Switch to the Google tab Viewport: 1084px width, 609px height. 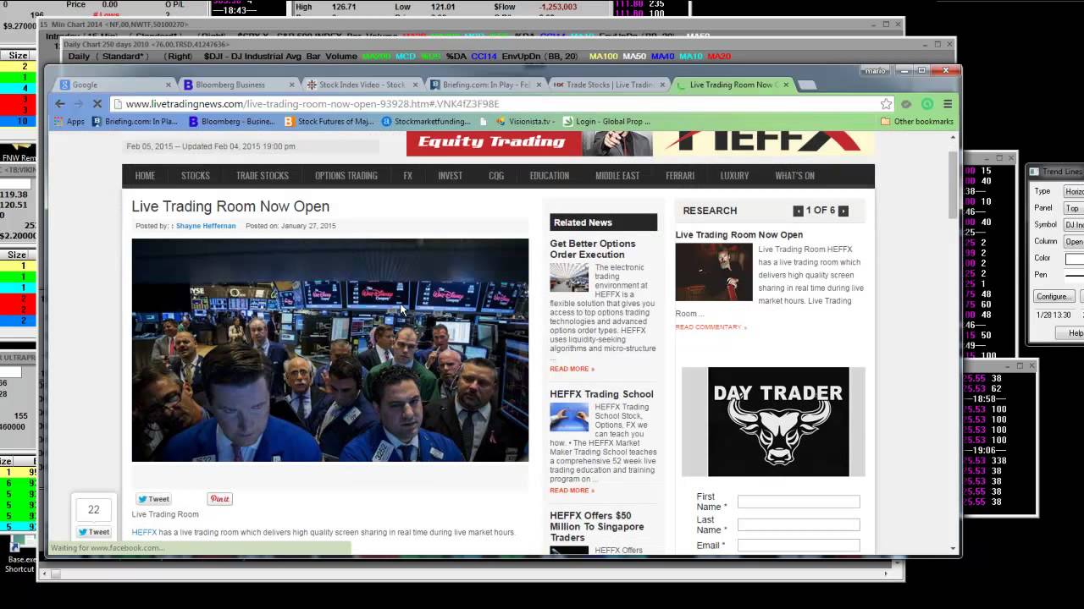pyautogui.click(x=114, y=85)
